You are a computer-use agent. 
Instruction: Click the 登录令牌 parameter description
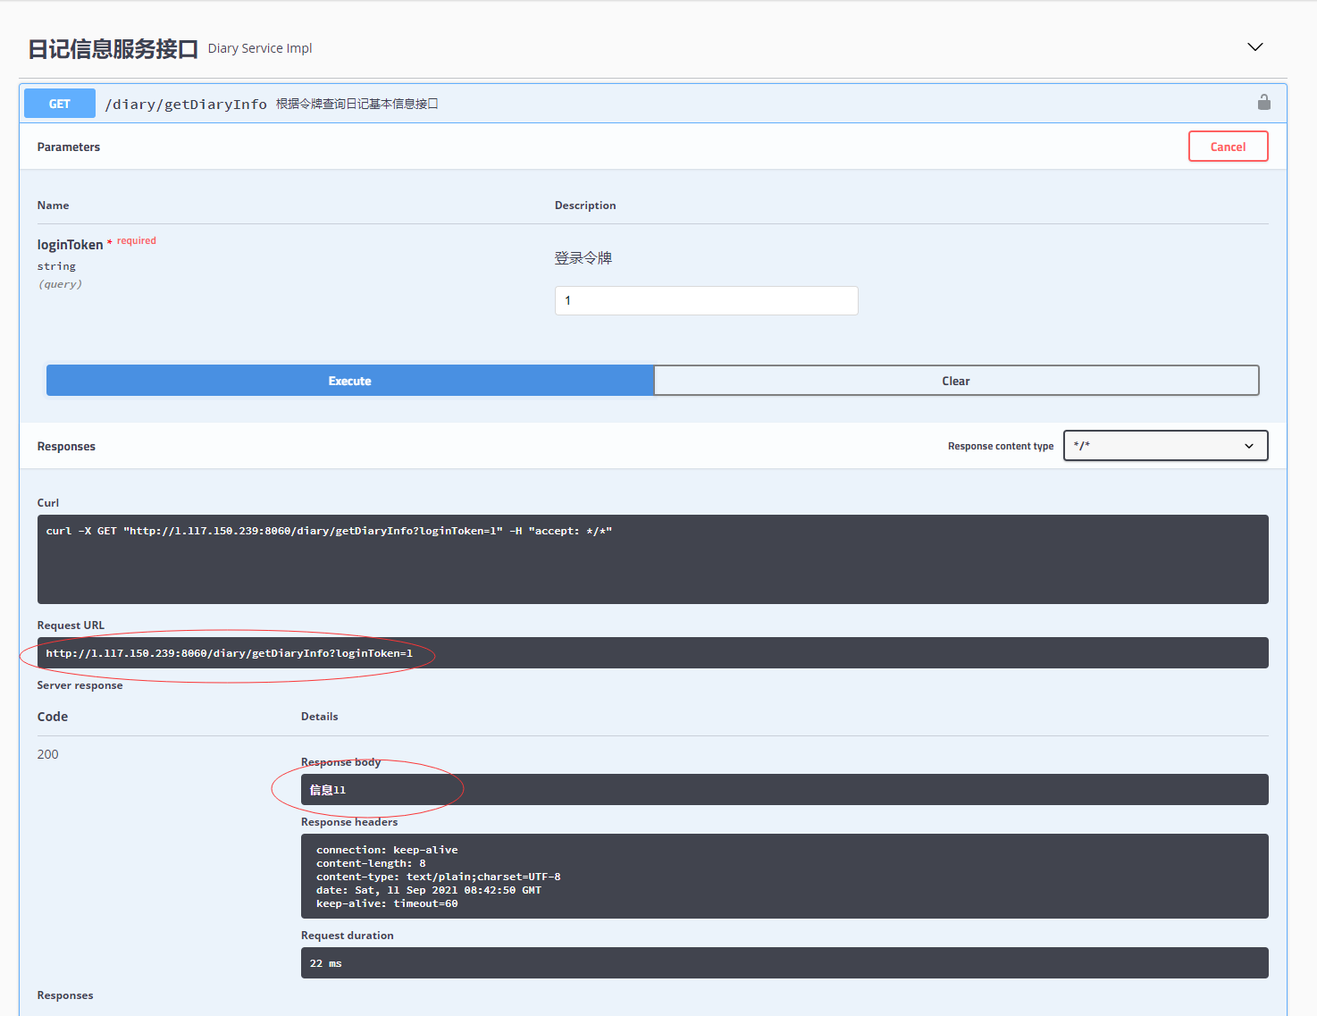pyautogui.click(x=583, y=258)
